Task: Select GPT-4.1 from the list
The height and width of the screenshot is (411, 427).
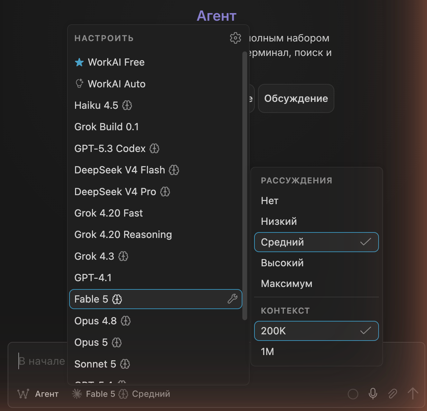Action: tap(156, 278)
